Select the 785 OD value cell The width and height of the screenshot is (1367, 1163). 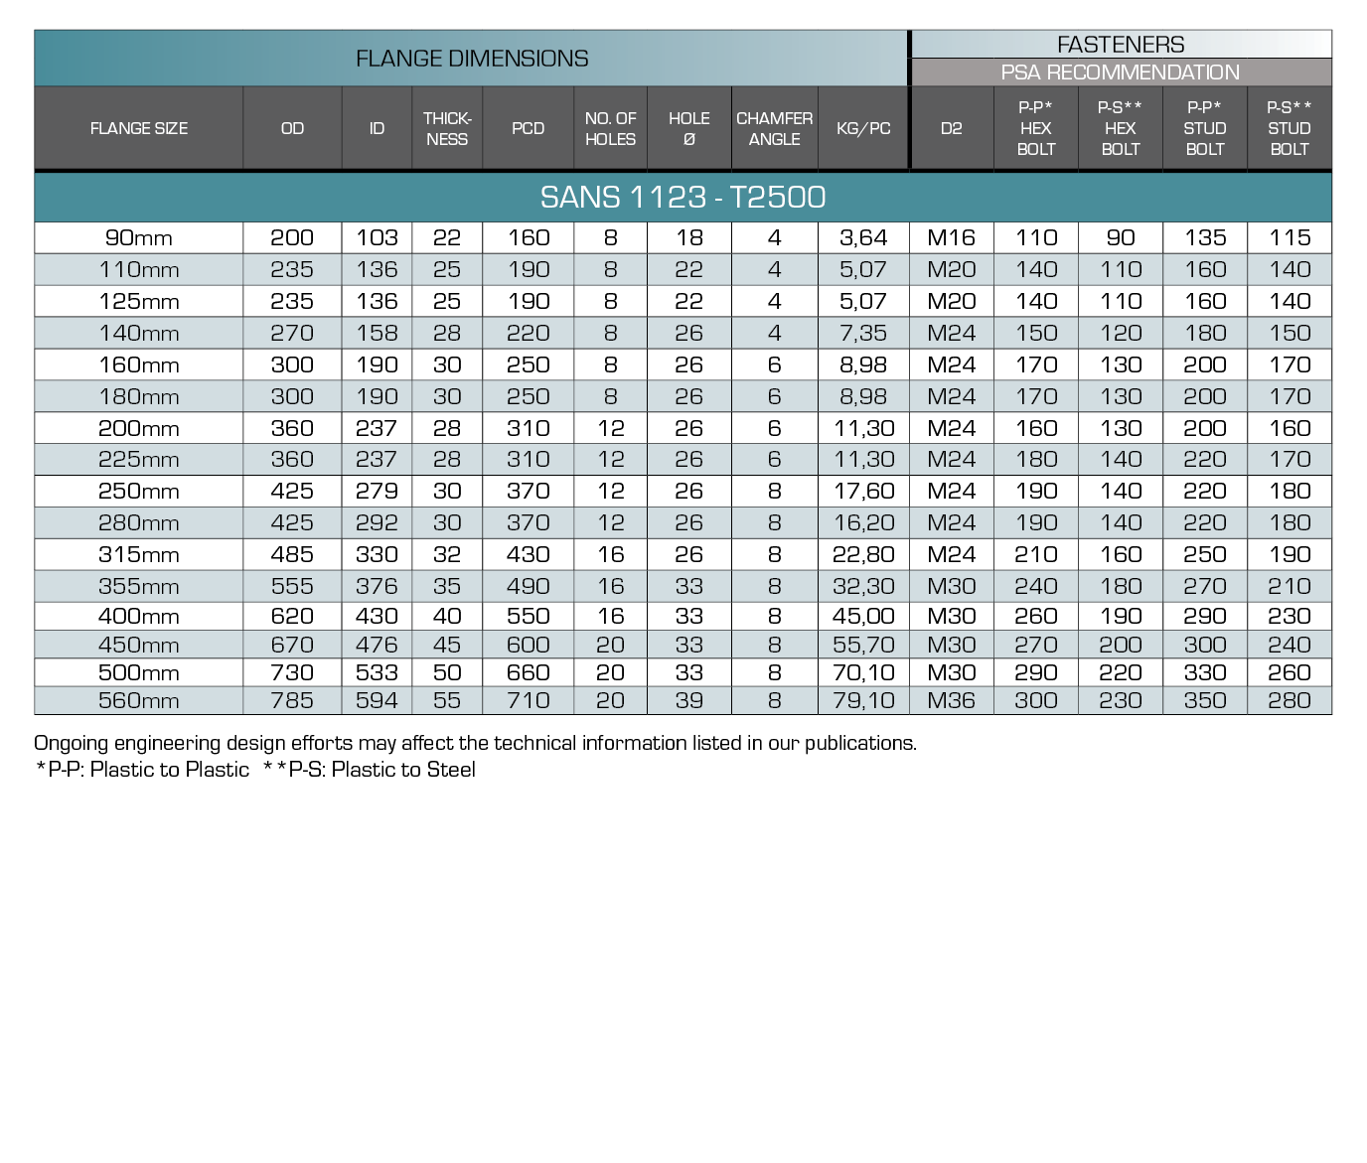coord(292,701)
